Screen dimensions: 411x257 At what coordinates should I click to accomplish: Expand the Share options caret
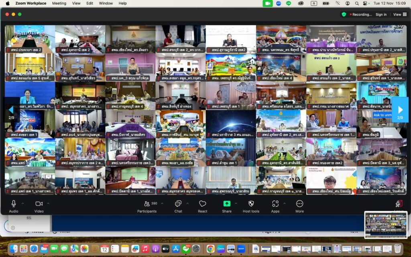click(x=236, y=204)
